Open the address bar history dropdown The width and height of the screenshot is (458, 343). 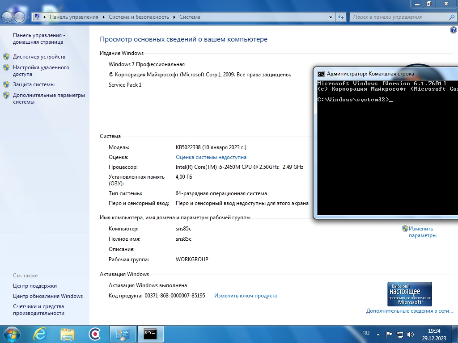[x=331, y=17]
